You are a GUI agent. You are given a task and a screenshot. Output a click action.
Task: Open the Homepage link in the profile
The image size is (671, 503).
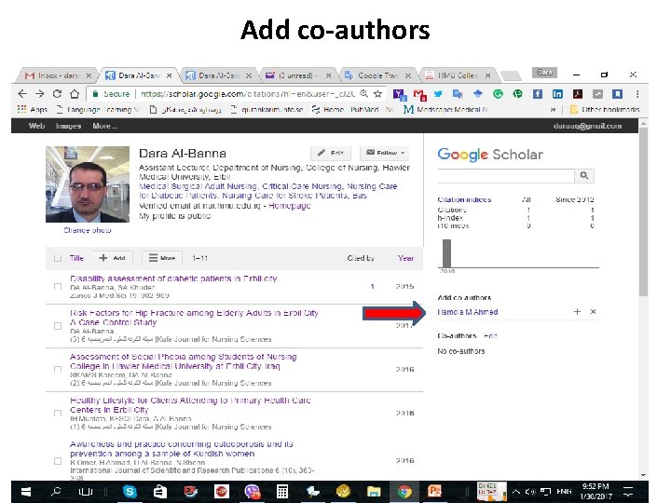(x=289, y=206)
